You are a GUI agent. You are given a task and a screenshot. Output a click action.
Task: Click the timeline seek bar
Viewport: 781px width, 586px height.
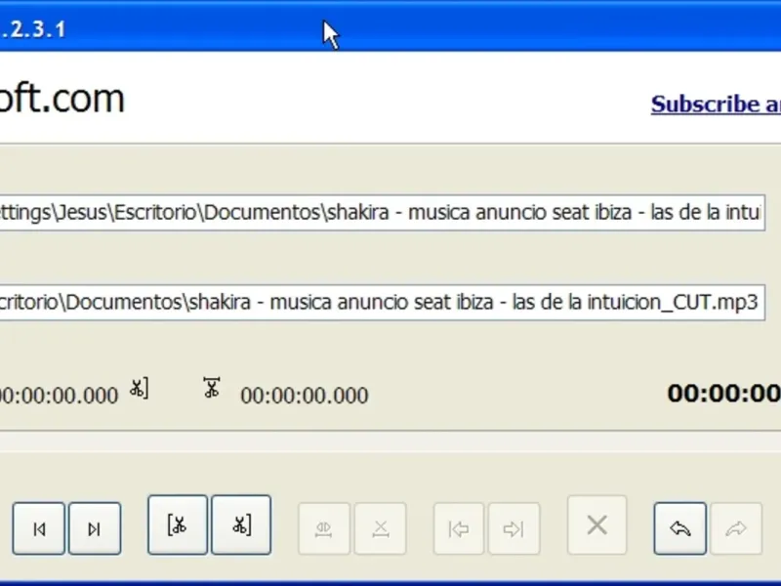tap(390, 442)
